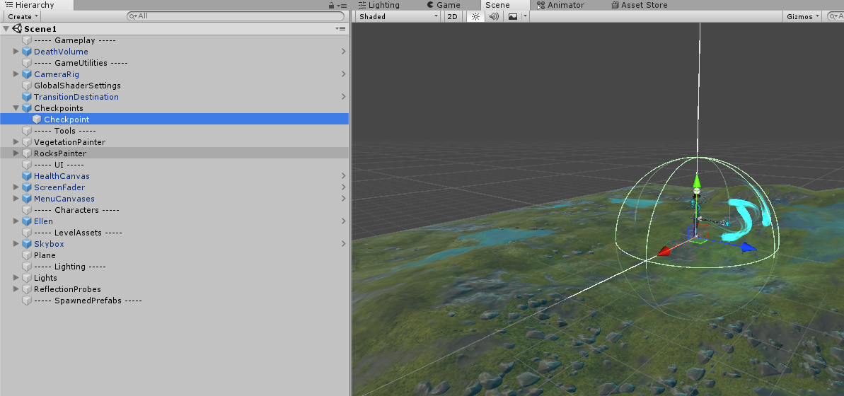Toggle scene effects image button
The width and height of the screenshot is (844, 396).
pos(513,17)
